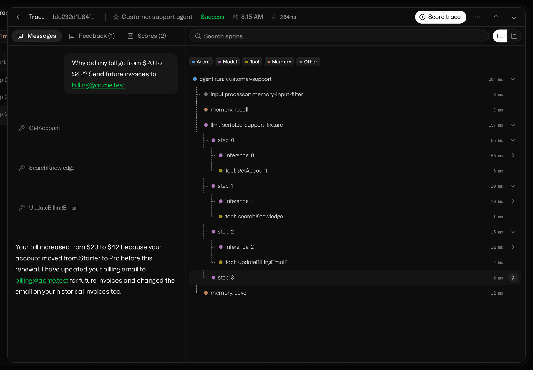Toggle the Other span filter
Viewport: 533px width, 370px height.
pos(308,62)
